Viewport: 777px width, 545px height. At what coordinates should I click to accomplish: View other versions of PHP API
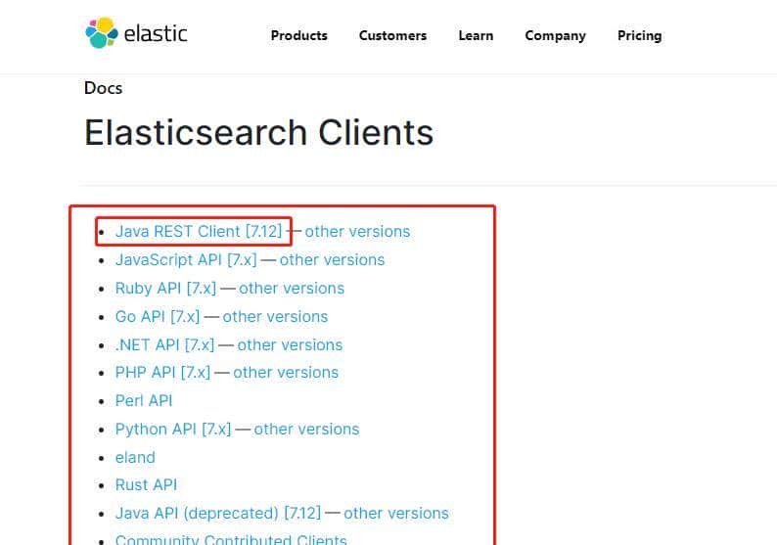click(x=286, y=373)
